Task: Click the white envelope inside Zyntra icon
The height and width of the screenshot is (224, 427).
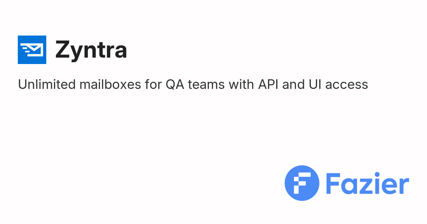Action: 35,50
